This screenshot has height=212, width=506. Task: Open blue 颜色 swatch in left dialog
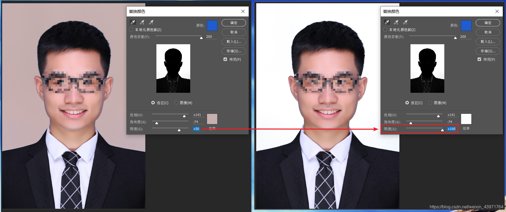pos(212,26)
